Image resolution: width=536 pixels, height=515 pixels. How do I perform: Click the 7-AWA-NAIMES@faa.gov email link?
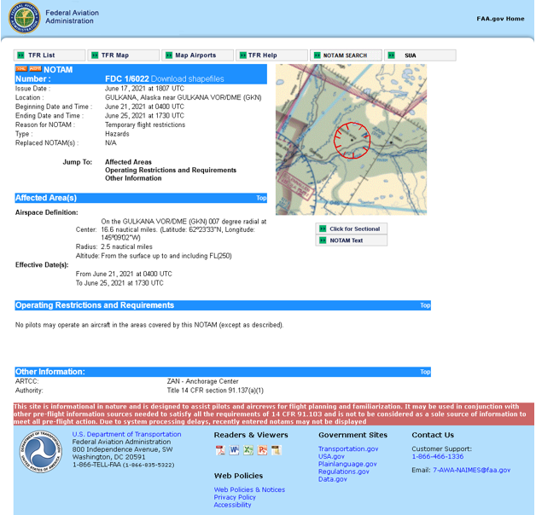(471, 470)
